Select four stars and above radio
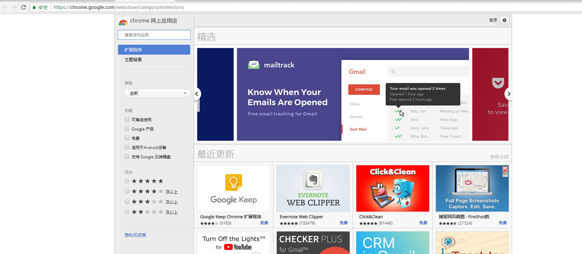The image size is (582, 254). 127,191
